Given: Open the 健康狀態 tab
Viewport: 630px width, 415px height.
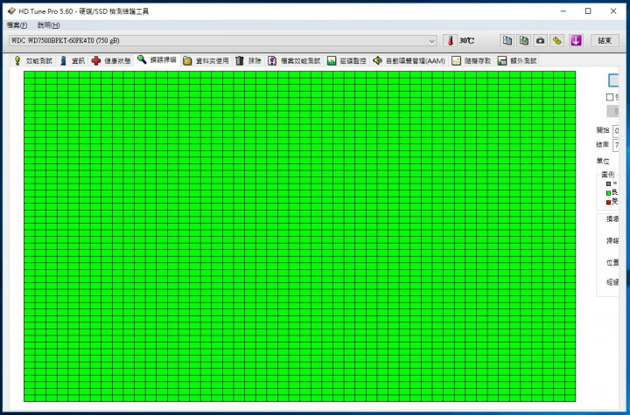Looking at the screenshot, I should click(x=111, y=60).
